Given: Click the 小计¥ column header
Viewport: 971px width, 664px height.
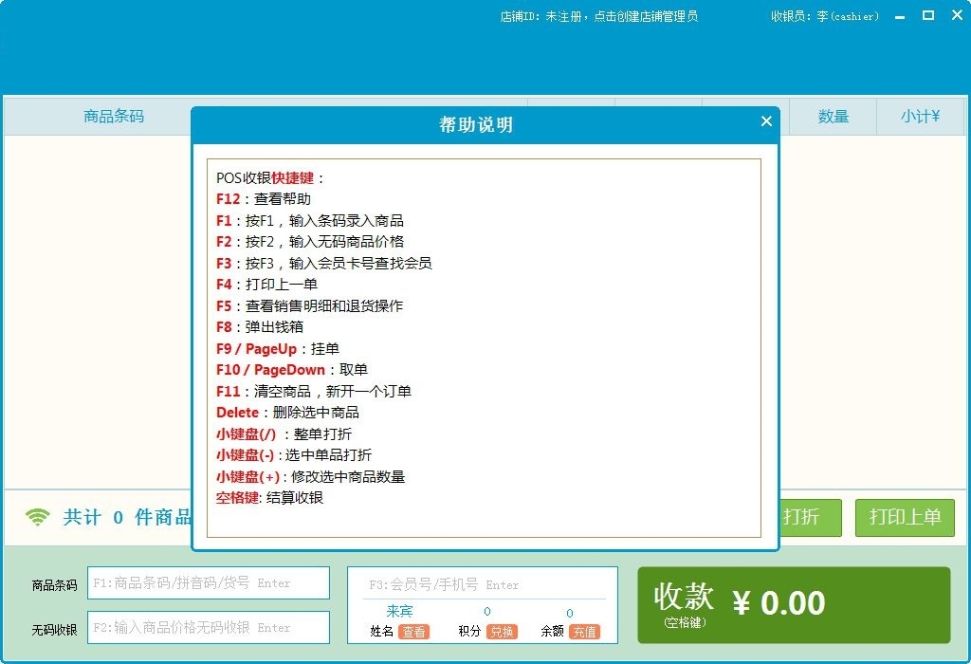Looking at the screenshot, I should (x=920, y=116).
